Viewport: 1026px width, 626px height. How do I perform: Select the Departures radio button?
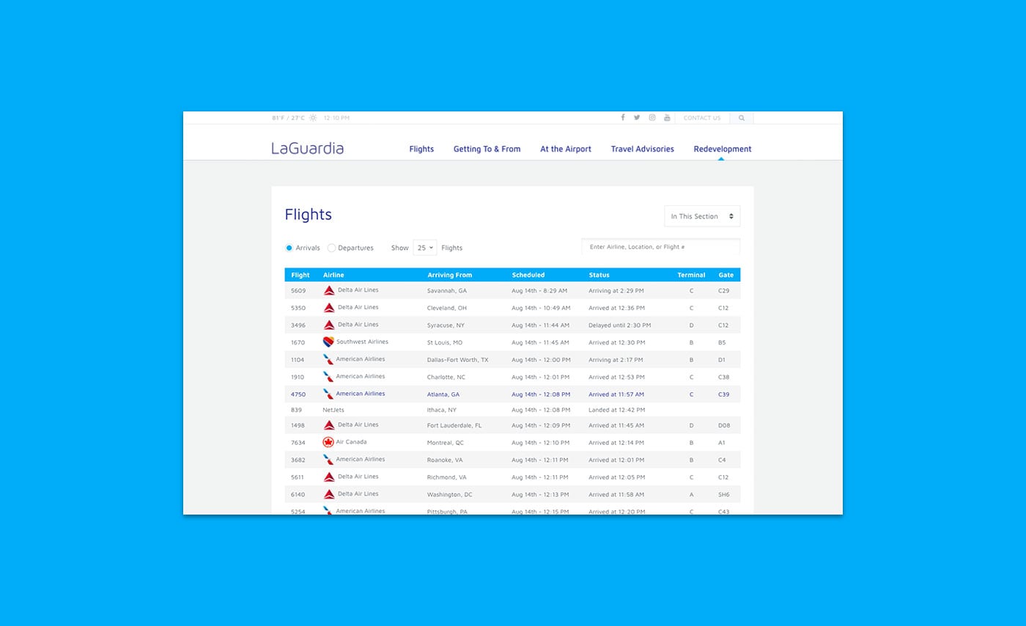331,248
